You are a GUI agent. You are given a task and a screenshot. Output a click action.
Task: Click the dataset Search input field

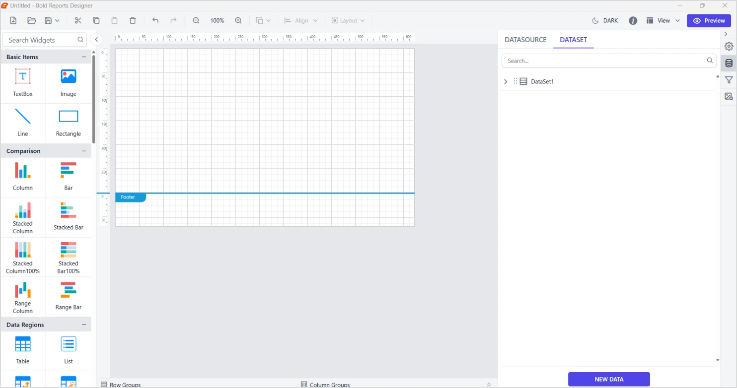[x=609, y=61]
